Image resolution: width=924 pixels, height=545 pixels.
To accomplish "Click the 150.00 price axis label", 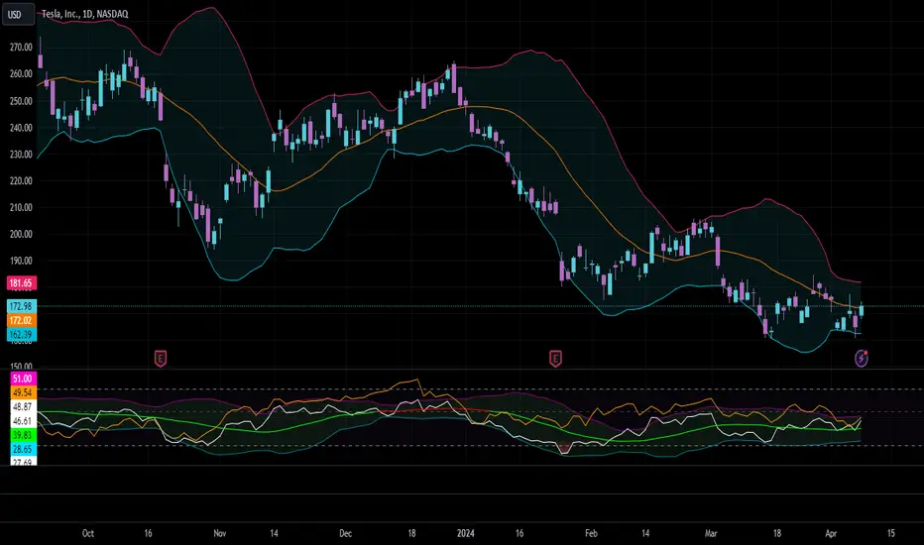I will pos(21,366).
